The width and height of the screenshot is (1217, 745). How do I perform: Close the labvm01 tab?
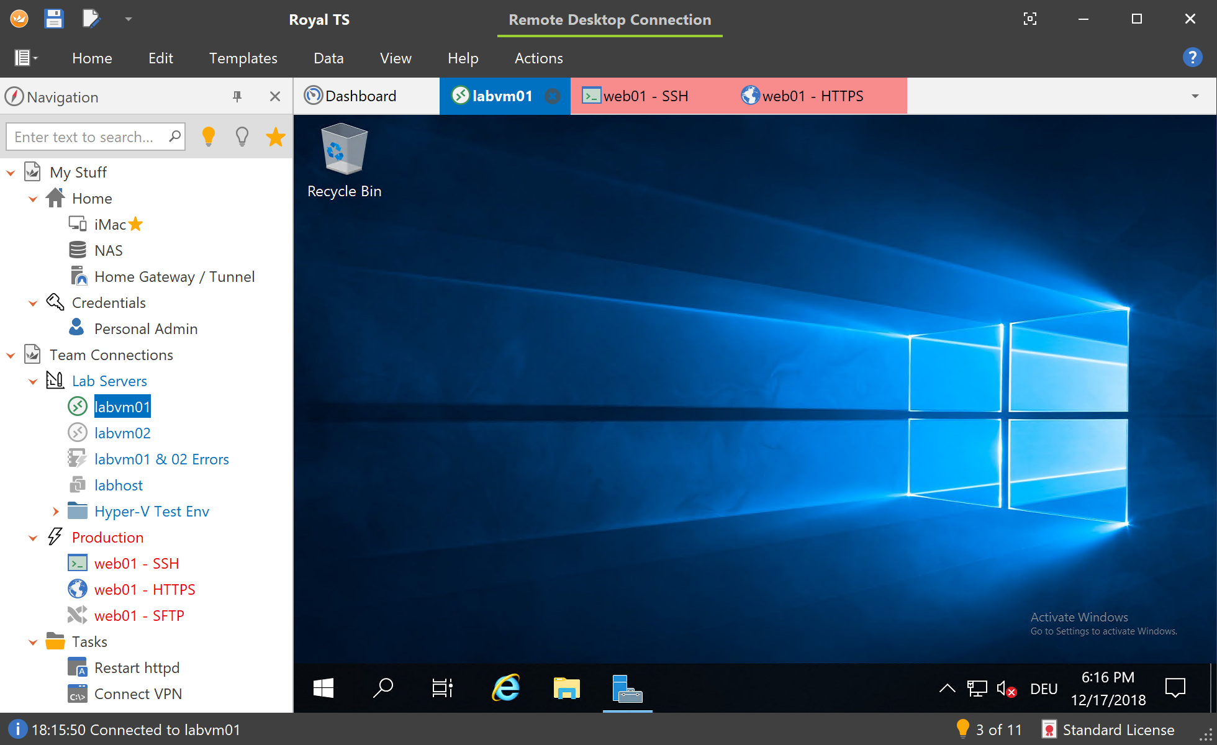coord(552,96)
